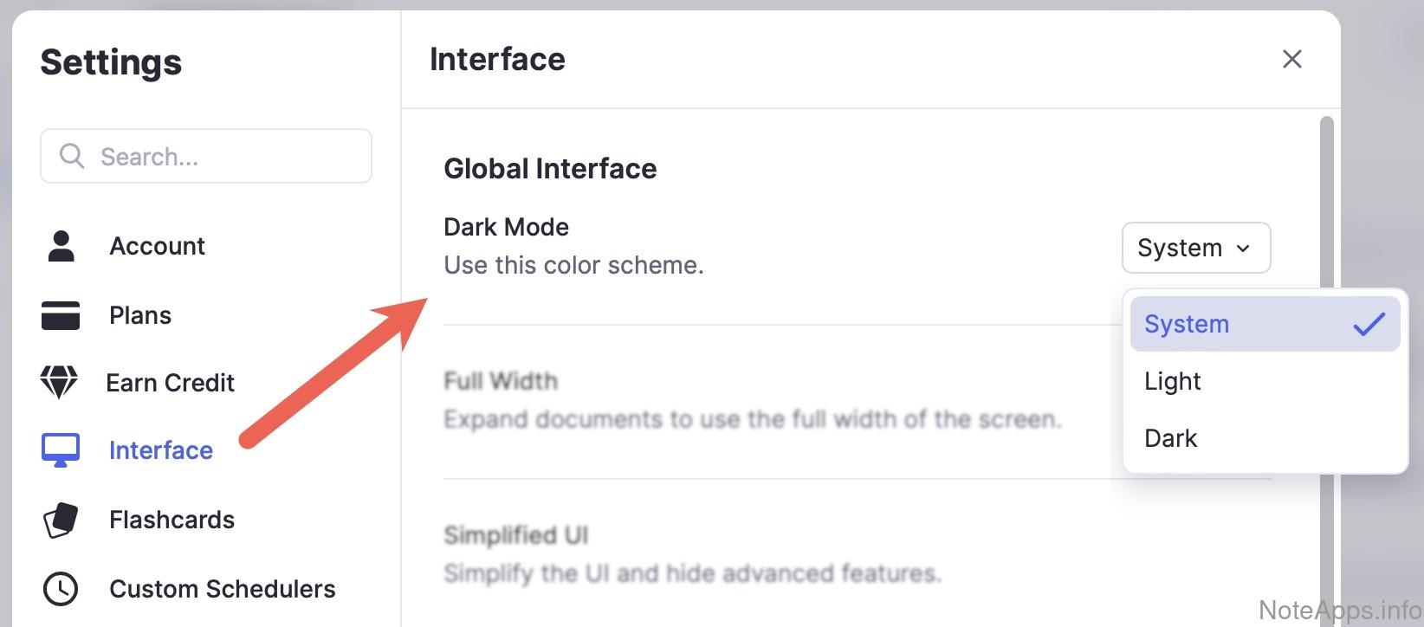
Task: Go to the Plans settings section
Action: tap(140, 315)
